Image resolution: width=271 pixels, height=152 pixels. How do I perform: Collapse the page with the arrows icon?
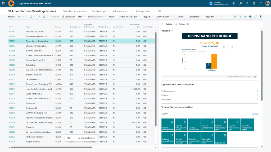coord(255,17)
